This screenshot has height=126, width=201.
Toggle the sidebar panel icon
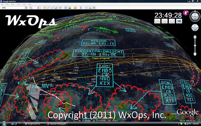click(x=39, y=8)
